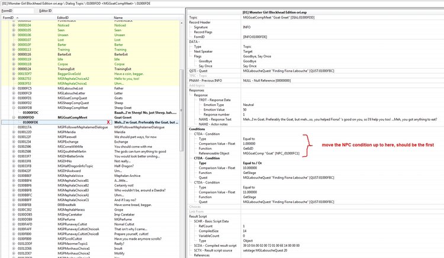444x258 pixels.
Task: Select the SCDA compiled result script row
Action: tap(315, 246)
